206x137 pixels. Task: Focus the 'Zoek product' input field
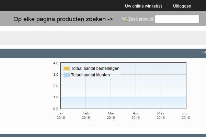coord(177,19)
